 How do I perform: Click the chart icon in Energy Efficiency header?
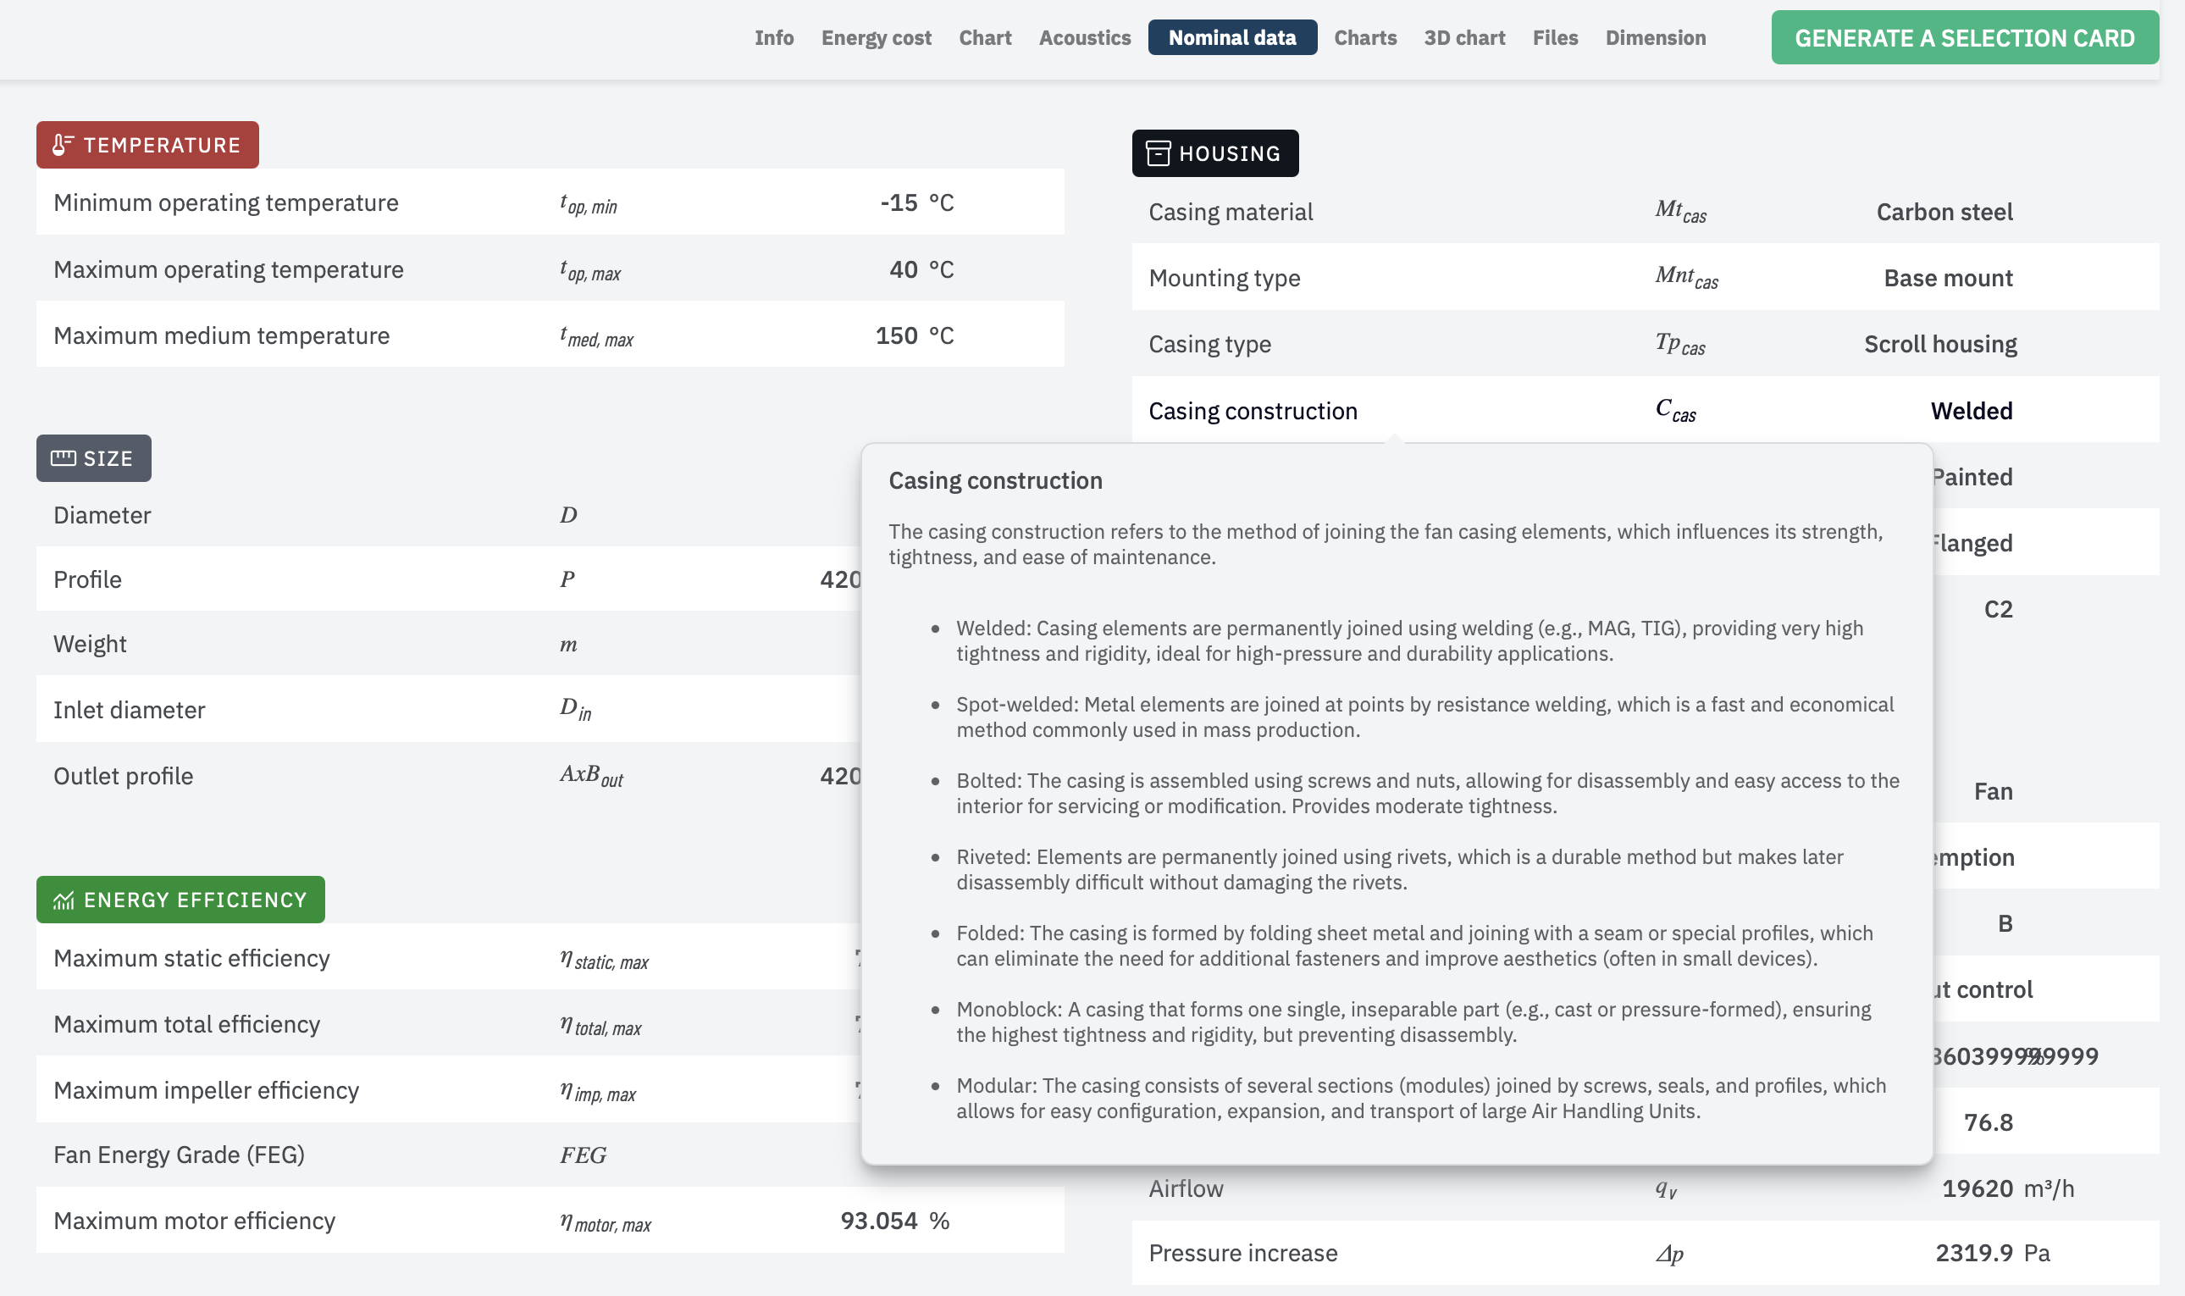[x=63, y=900]
